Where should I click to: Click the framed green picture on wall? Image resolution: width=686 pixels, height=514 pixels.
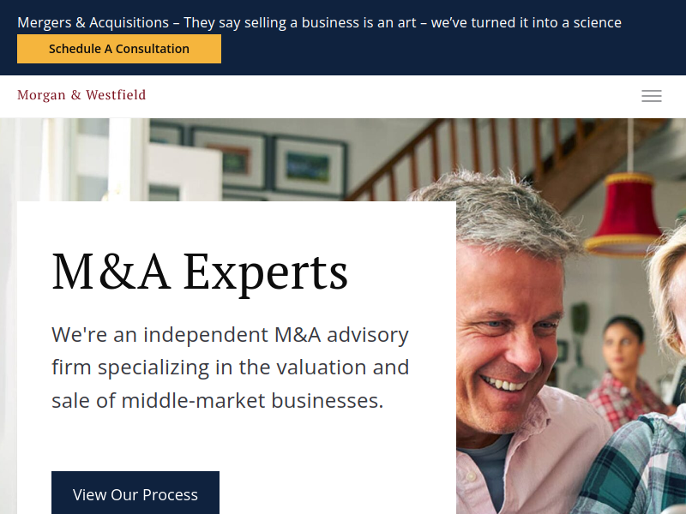pos(308,168)
